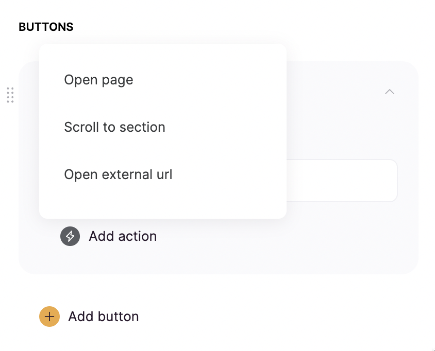Pick 'Open external url' from the list
435x351 pixels.
[118, 174]
